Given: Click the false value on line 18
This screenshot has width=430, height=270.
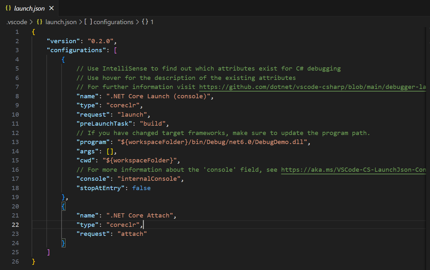Looking at the screenshot, I should pos(142,188).
